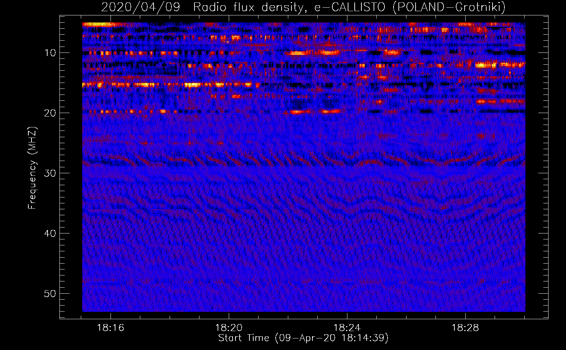Click the "18:24" time tick label
566x350 pixels.
click(347, 328)
